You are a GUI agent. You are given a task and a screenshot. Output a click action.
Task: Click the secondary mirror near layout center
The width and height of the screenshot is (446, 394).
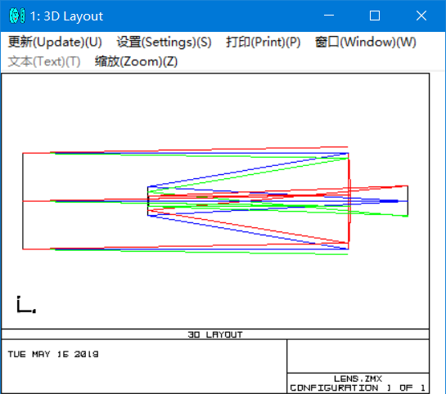click(x=148, y=201)
